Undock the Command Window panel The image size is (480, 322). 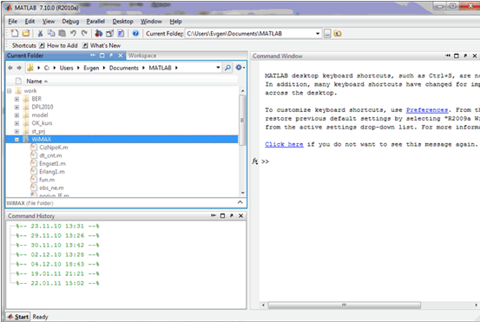[465, 56]
